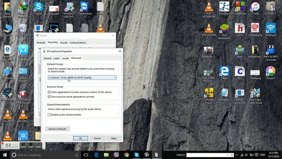Viewport: 282px width, 159px height.
Task: Switch to General tab in Microphone Properties
Action: click(48, 58)
